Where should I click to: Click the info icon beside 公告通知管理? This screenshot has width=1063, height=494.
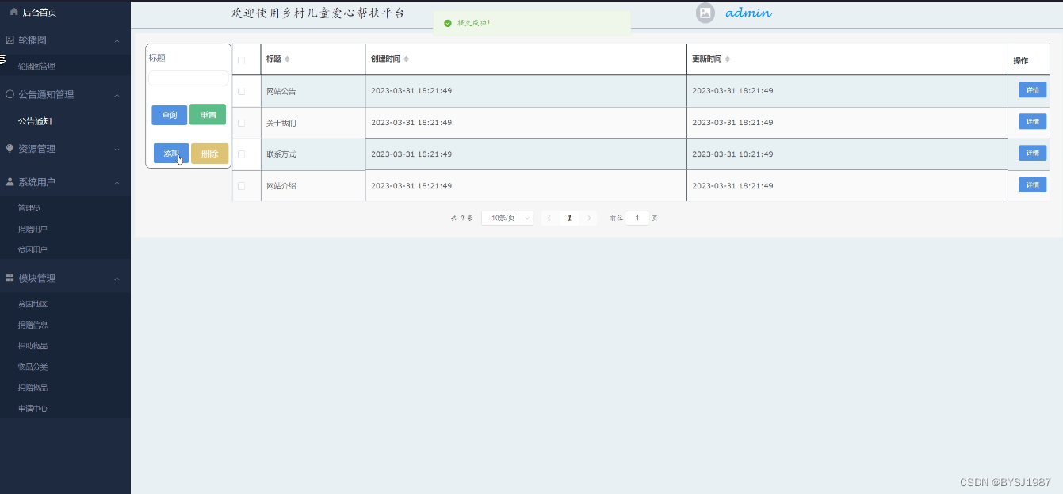click(x=10, y=94)
